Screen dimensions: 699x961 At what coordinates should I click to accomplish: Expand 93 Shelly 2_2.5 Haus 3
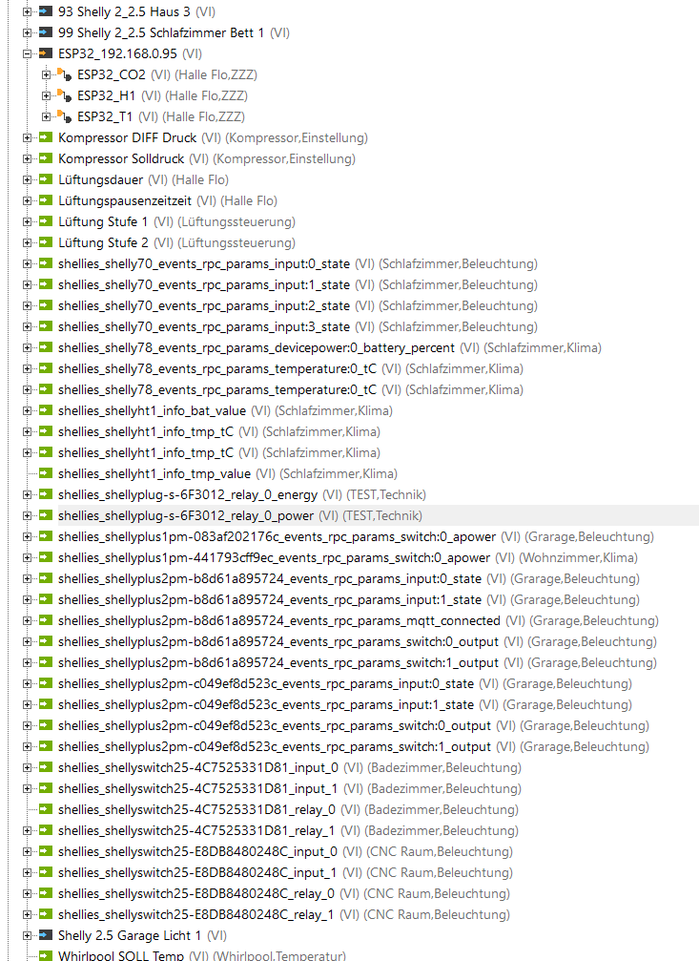click(27, 11)
